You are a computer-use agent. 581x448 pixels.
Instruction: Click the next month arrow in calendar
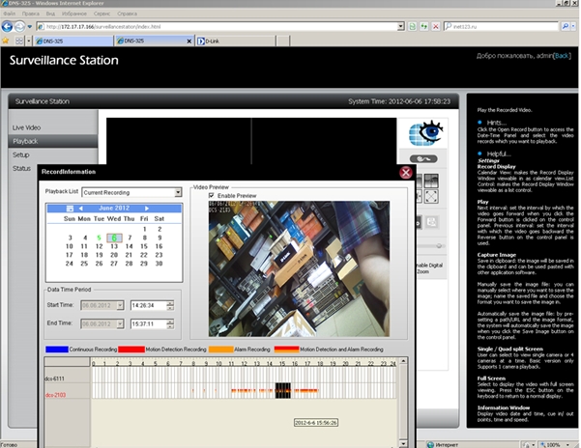[x=146, y=209]
